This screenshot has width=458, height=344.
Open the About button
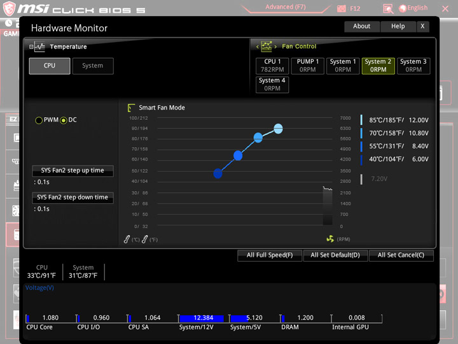(361, 26)
